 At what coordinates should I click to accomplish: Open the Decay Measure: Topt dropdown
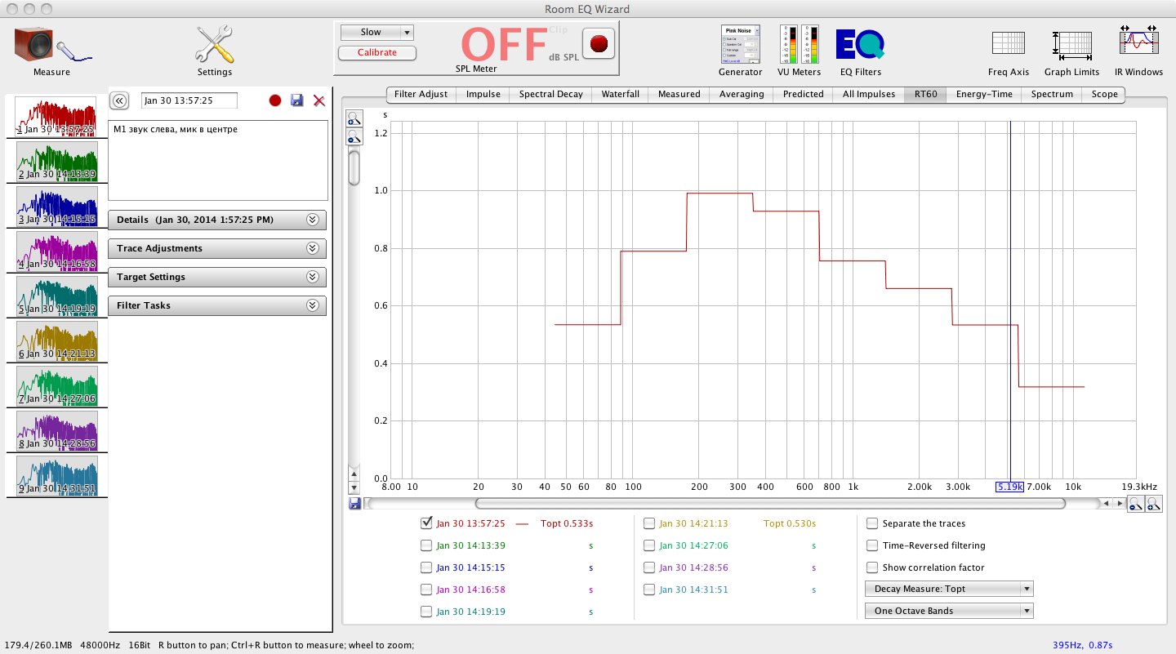click(x=949, y=589)
